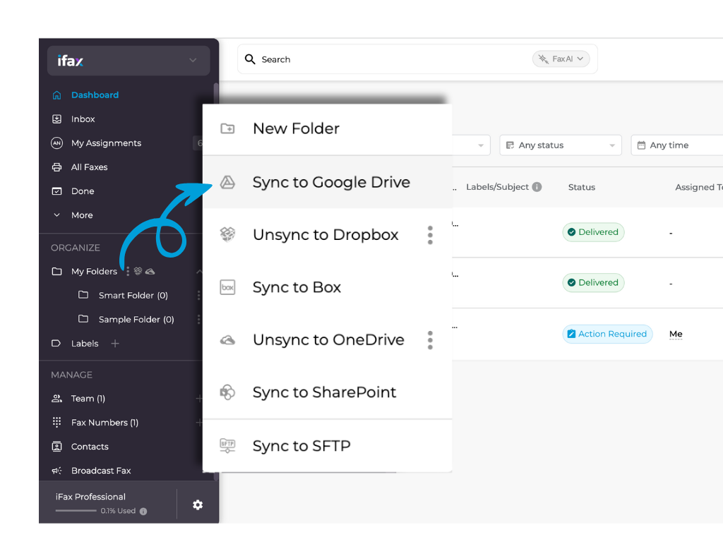
Task: Click the second Delivered status badge
Action: pos(593,282)
